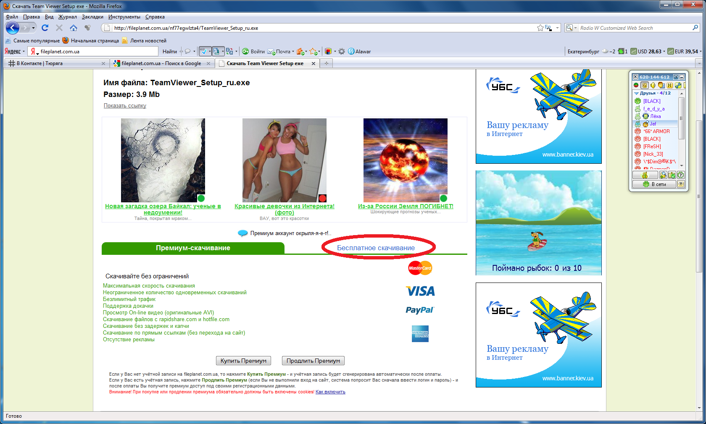Set ICQ status via В сети button
Viewport: 706px width, 424px height.
[x=654, y=184]
